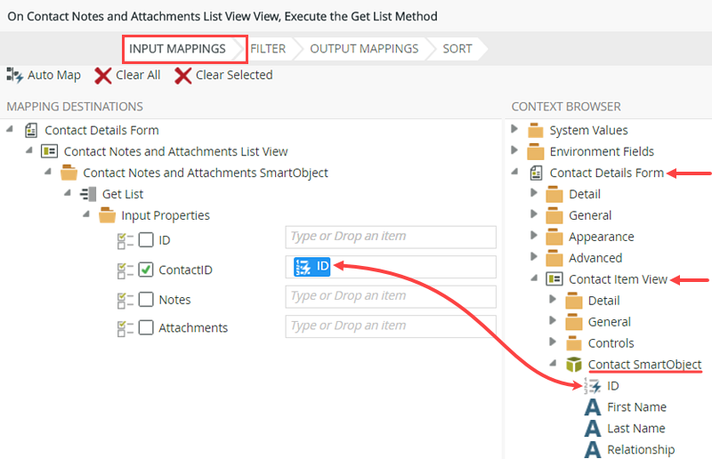Uncheck the ContactID checkbox

pos(146,270)
